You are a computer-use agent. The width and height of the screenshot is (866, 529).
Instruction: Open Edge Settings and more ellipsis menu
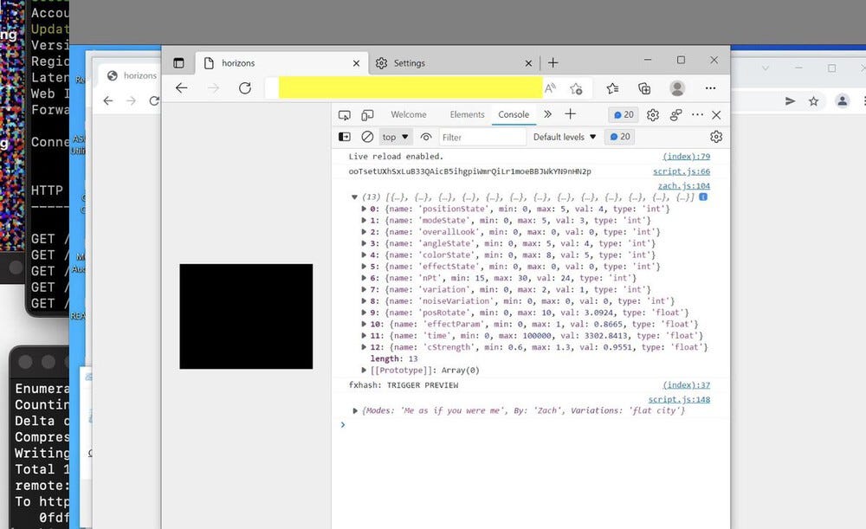(x=710, y=88)
